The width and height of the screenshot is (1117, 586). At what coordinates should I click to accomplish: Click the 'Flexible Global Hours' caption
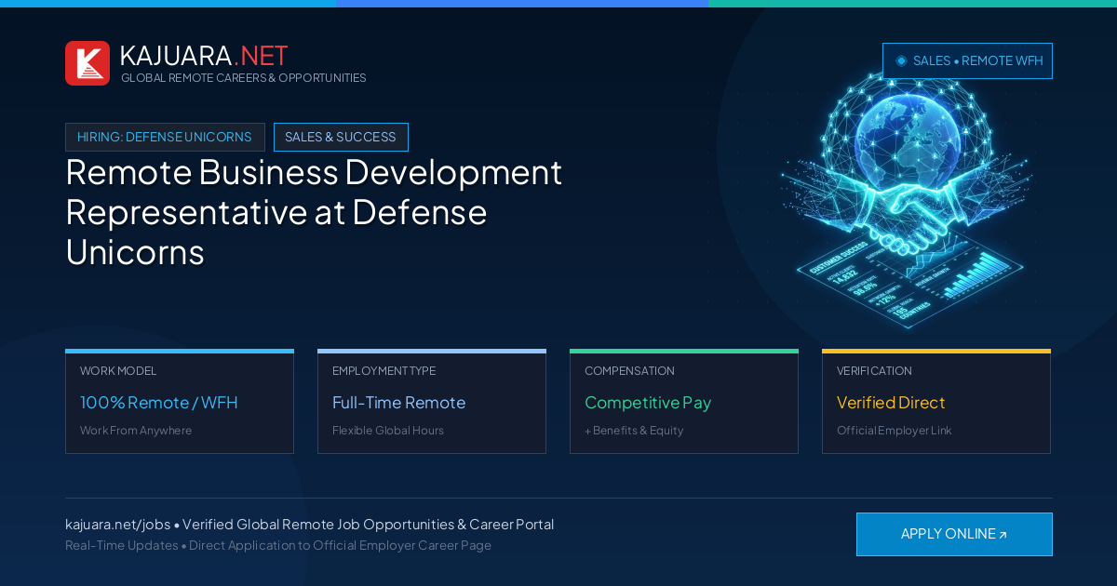coord(388,431)
